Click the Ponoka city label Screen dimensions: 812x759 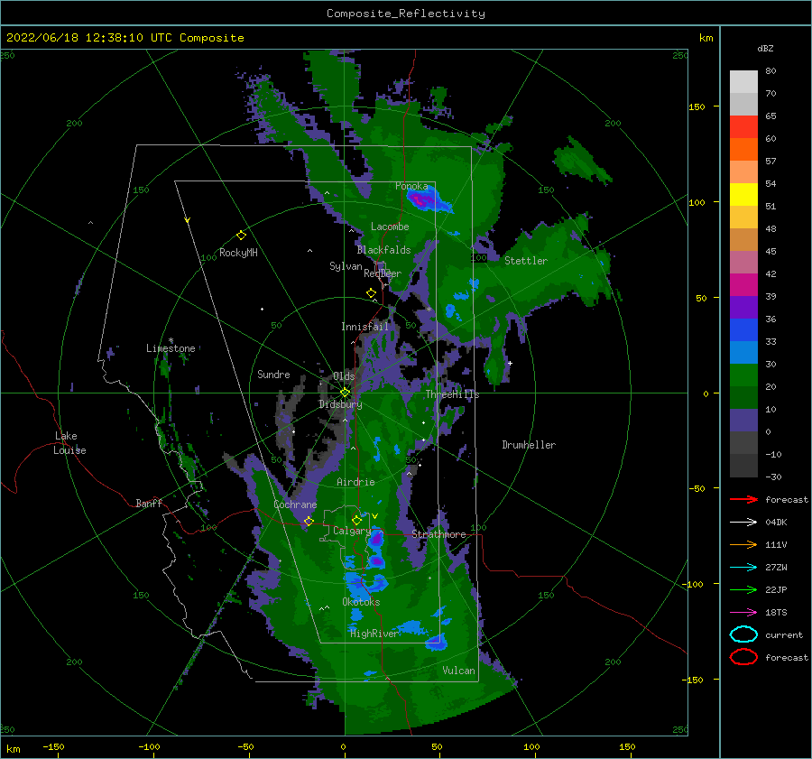click(x=411, y=186)
